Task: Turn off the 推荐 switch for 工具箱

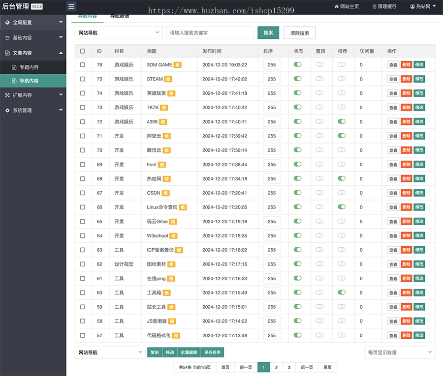Action: click(x=342, y=292)
